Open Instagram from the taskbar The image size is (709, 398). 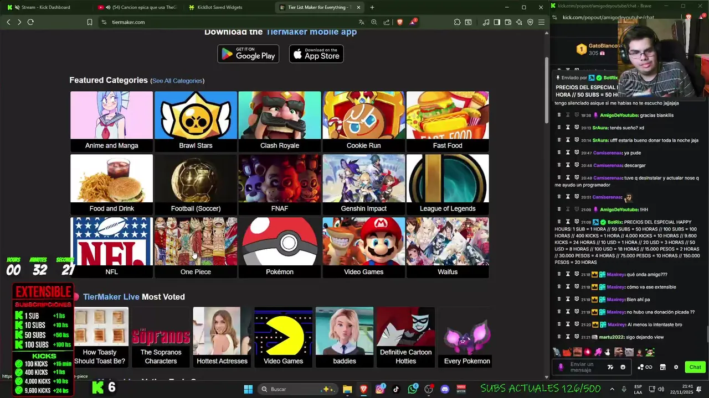(x=380, y=389)
